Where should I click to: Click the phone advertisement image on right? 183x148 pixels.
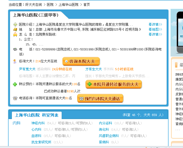pos(177,33)
